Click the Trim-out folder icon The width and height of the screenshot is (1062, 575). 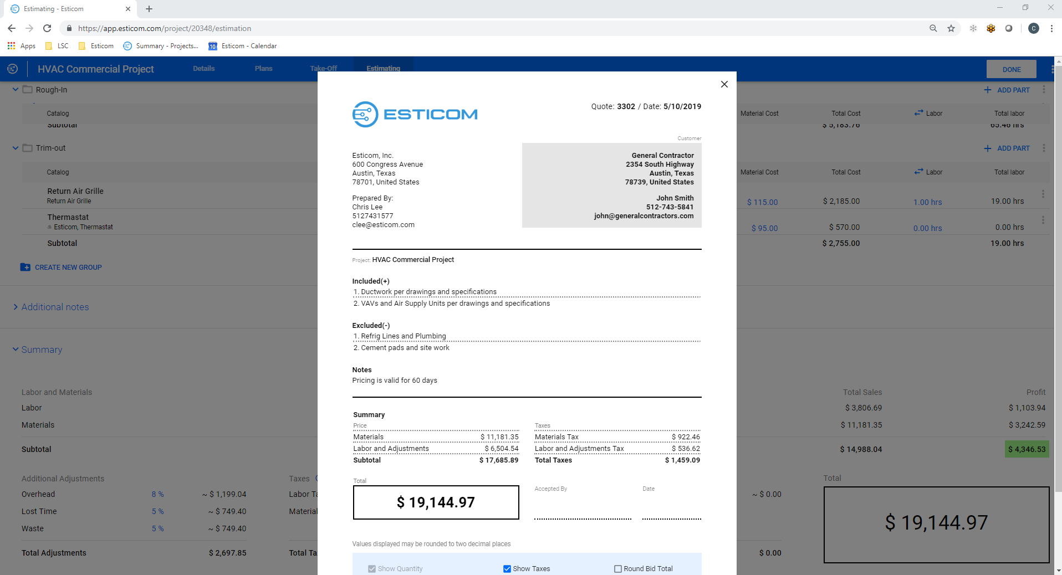tap(27, 148)
